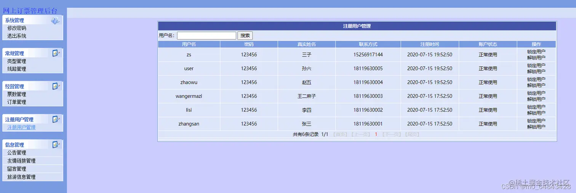Image resolution: width=576 pixels, height=193 pixels.
Task: Lock the zhangsan account
Action: click(x=536, y=121)
